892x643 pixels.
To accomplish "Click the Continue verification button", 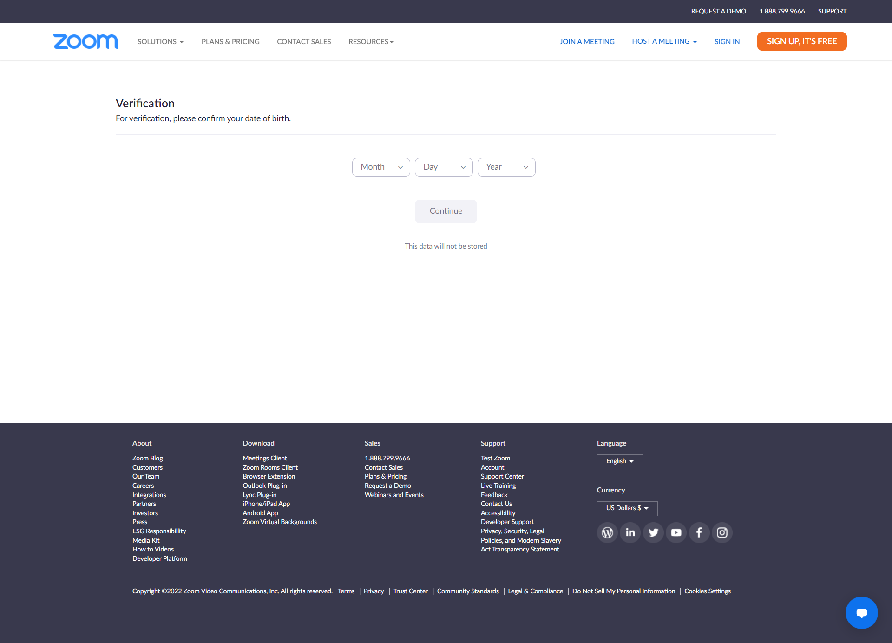I will pos(446,210).
